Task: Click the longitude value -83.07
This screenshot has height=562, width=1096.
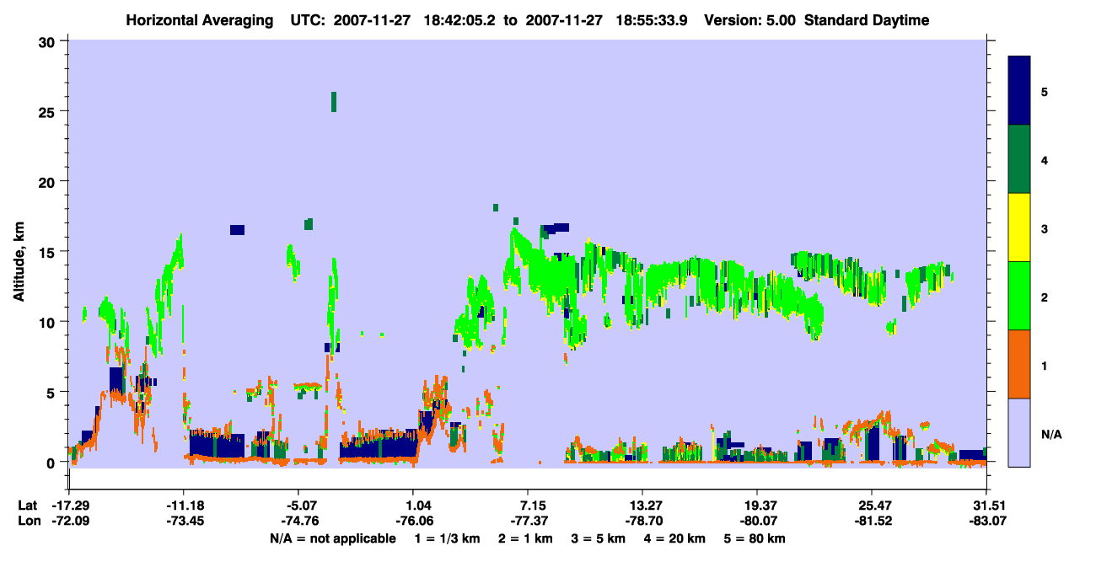Action: point(986,521)
